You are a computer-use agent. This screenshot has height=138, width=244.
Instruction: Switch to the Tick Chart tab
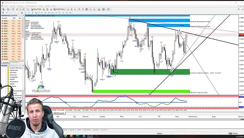[14, 62]
